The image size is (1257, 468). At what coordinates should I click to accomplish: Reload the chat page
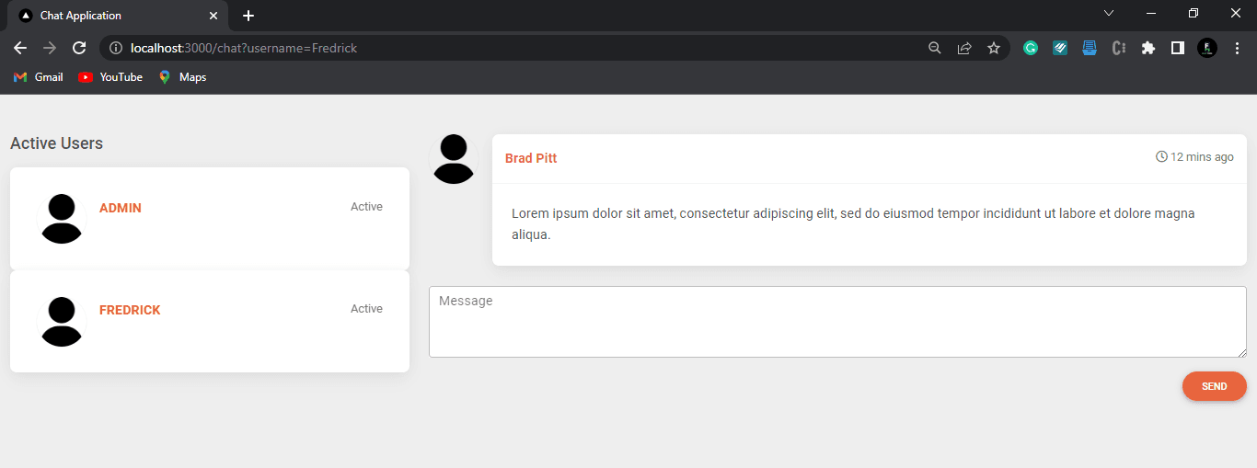(80, 48)
